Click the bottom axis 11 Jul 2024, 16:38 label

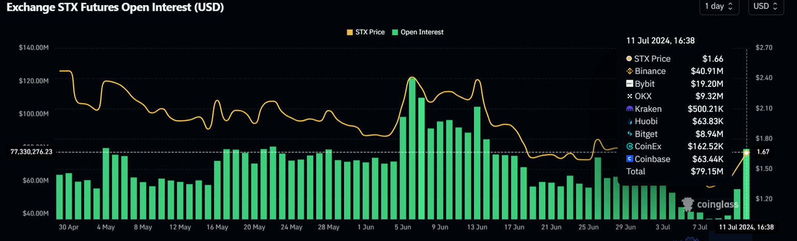click(746, 228)
